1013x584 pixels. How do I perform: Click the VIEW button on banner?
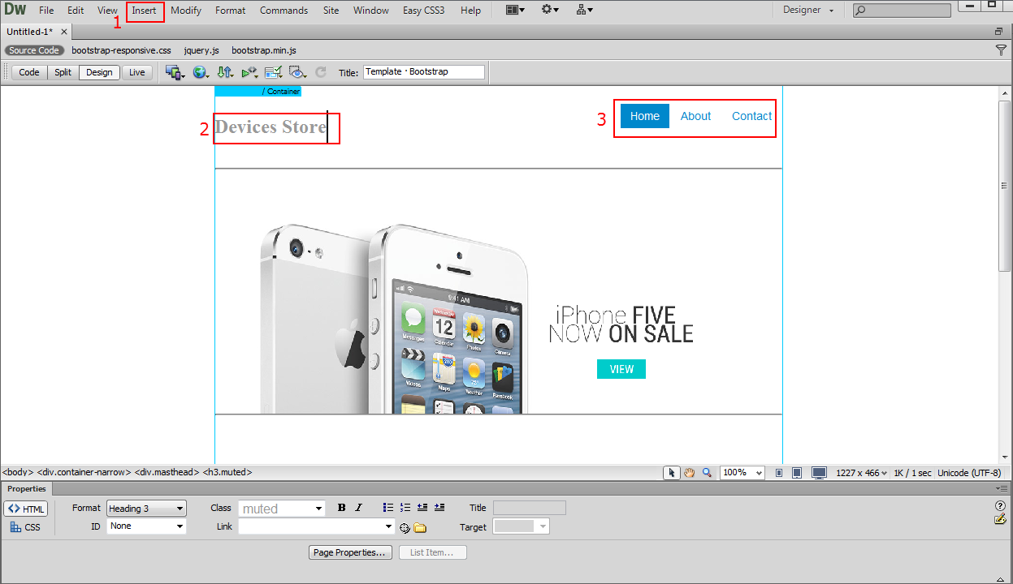[621, 369]
